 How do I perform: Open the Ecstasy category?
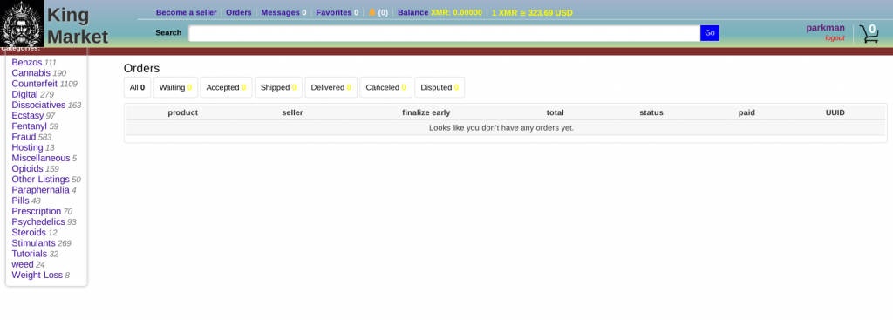(x=27, y=116)
